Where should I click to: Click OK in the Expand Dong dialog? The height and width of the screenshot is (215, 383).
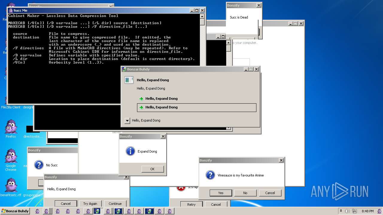coord(153,169)
